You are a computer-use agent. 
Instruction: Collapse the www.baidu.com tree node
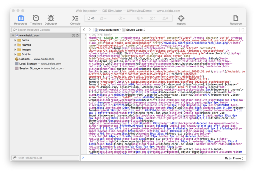click(x=13, y=35)
